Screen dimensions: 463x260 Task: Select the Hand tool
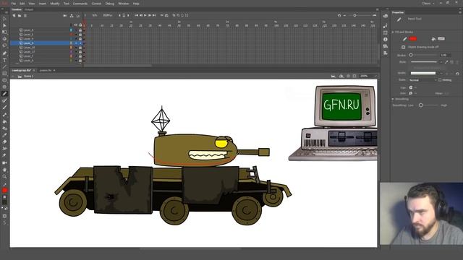(4, 170)
